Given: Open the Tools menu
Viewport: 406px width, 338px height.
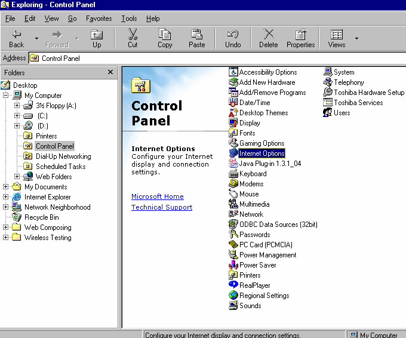Looking at the screenshot, I should click(129, 19).
